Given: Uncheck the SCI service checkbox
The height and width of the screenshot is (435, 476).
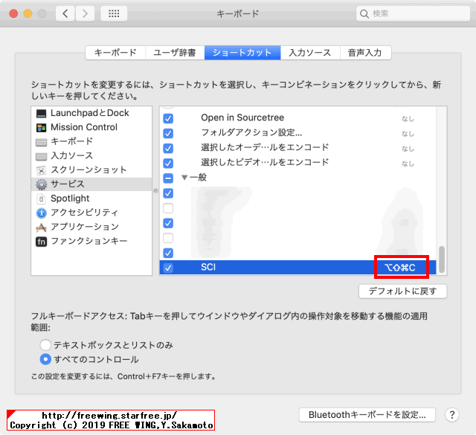Looking at the screenshot, I should pos(168,268).
